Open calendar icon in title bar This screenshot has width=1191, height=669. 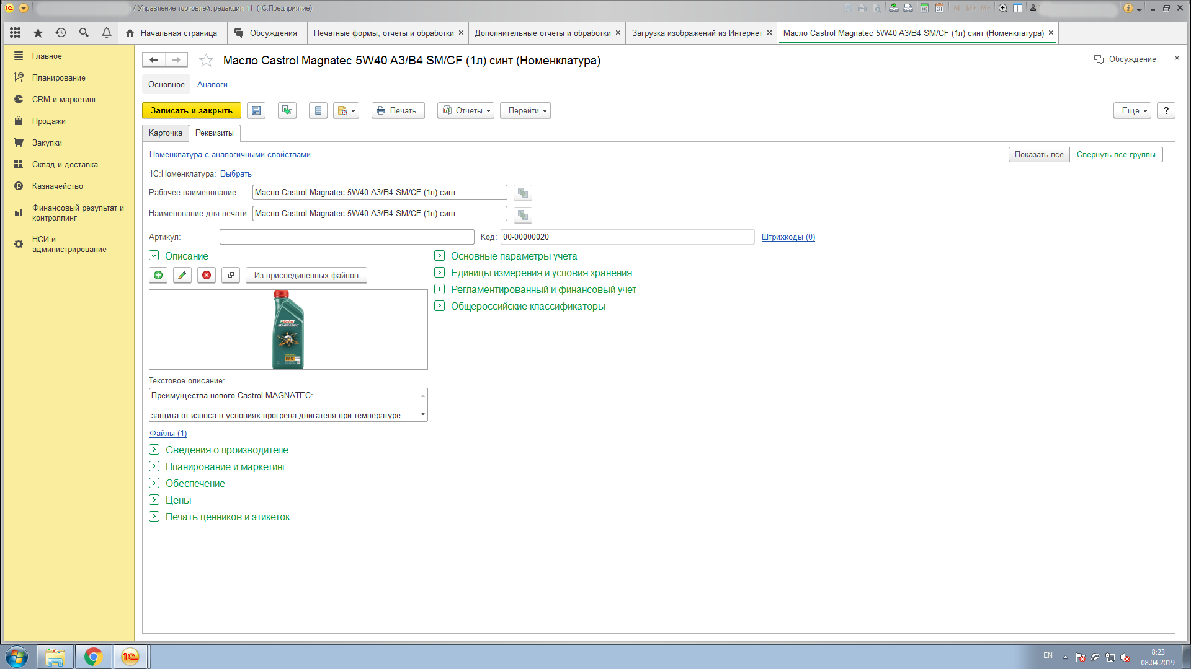[939, 8]
